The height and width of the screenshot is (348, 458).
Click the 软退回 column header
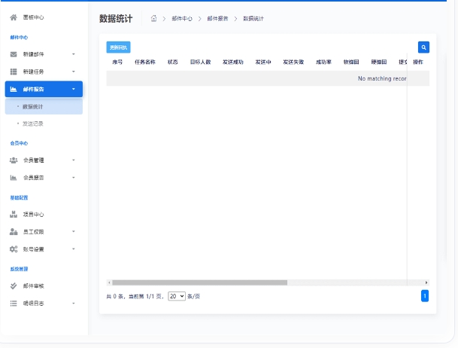pyautogui.click(x=351, y=62)
